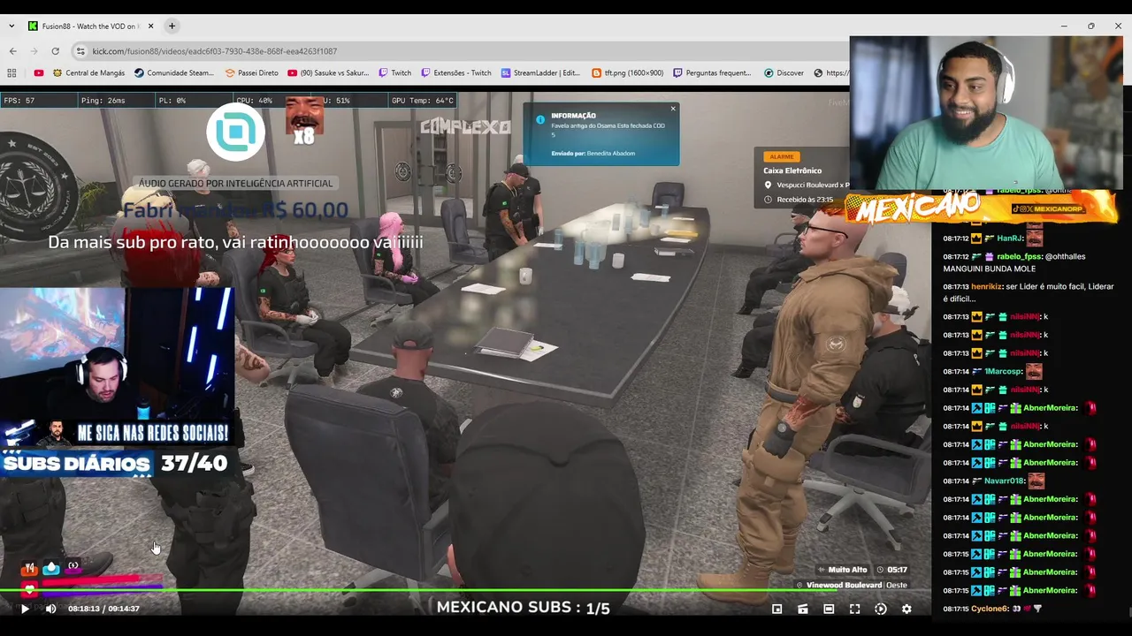The height and width of the screenshot is (636, 1132).
Task: Open the tft.png (1600×900) bookmark
Action: [628, 73]
